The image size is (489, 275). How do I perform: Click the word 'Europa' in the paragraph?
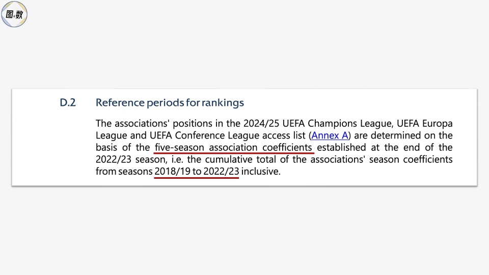click(x=437, y=124)
